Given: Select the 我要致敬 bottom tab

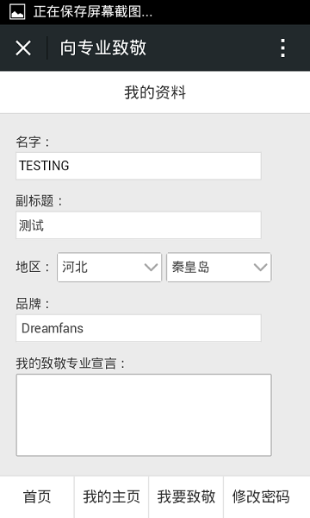Looking at the screenshot, I should pyautogui.click(x=186, y=497).
